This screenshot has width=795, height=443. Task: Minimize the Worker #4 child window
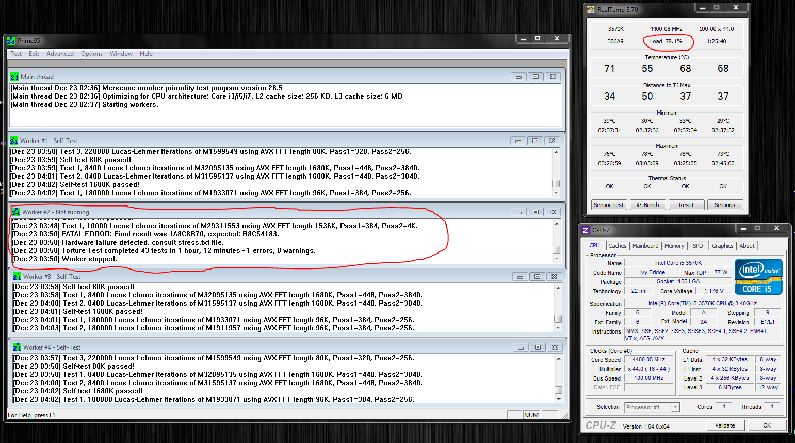pos(520,347)
